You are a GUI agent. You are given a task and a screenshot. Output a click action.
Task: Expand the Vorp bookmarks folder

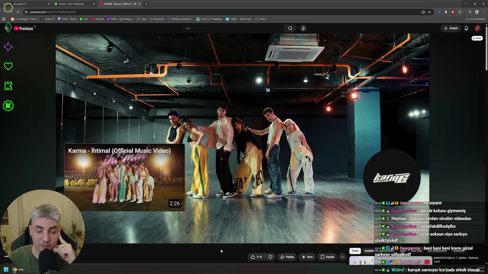point(141,19)
